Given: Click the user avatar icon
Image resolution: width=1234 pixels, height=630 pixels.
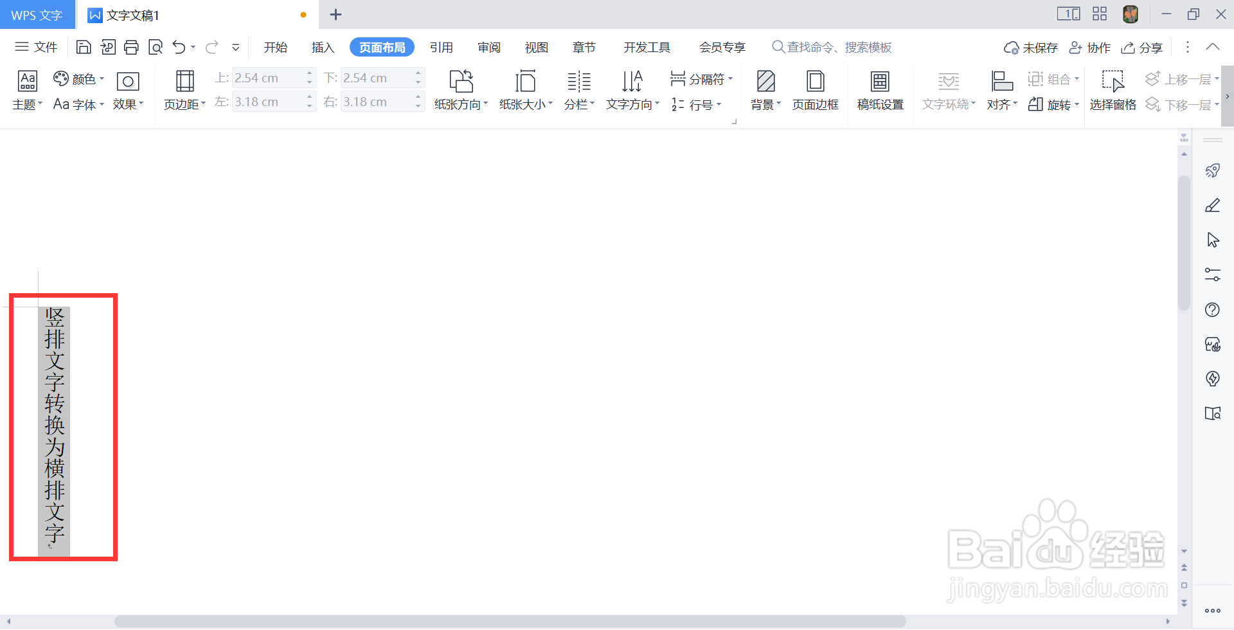Looking at the screenshot, I should (1131, 14).
